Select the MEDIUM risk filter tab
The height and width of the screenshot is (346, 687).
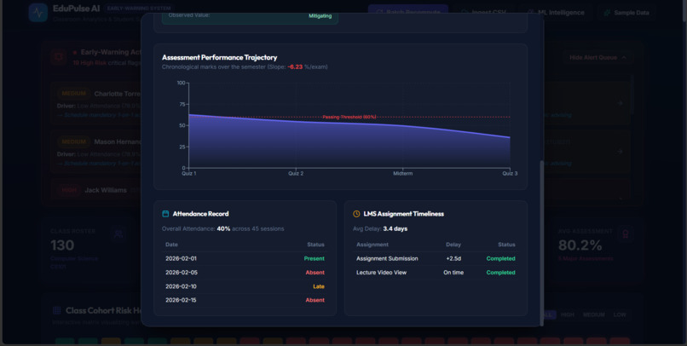pos(594,314)
